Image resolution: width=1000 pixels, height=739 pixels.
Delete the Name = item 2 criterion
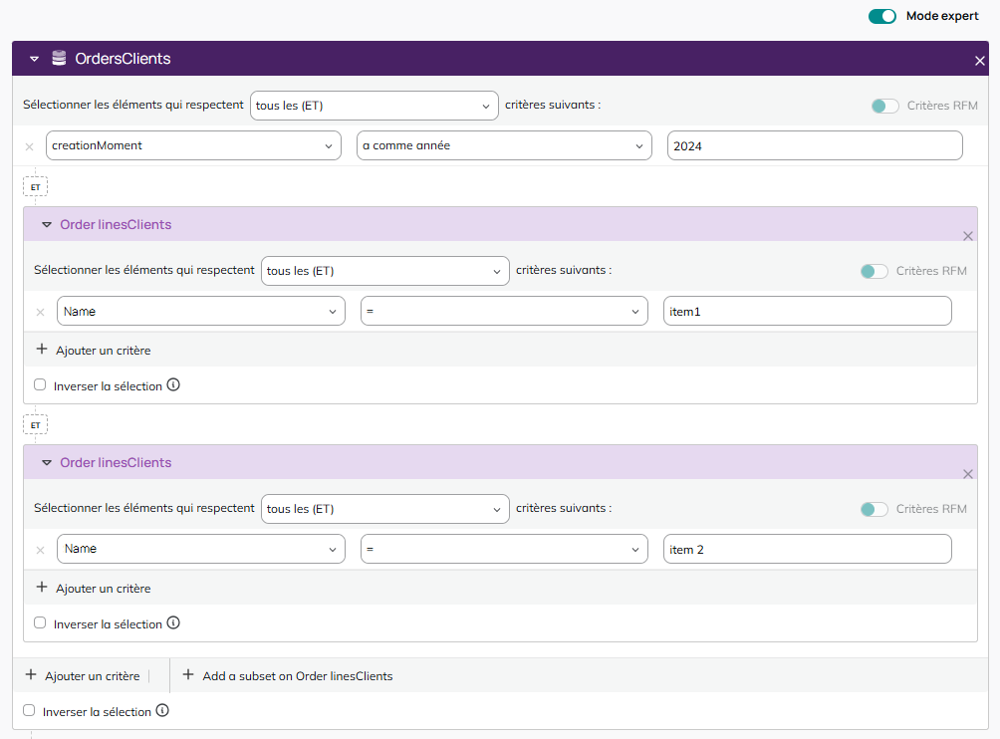click(x=40, y=550)
